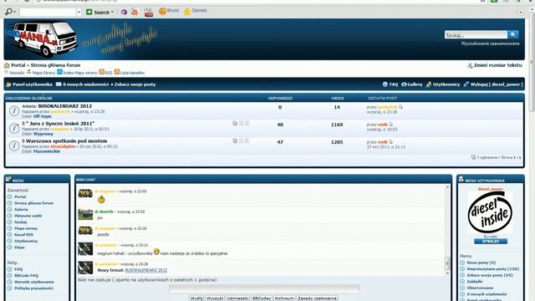
Task: Go to the Off-topic section link
Action: pos(43,116)
